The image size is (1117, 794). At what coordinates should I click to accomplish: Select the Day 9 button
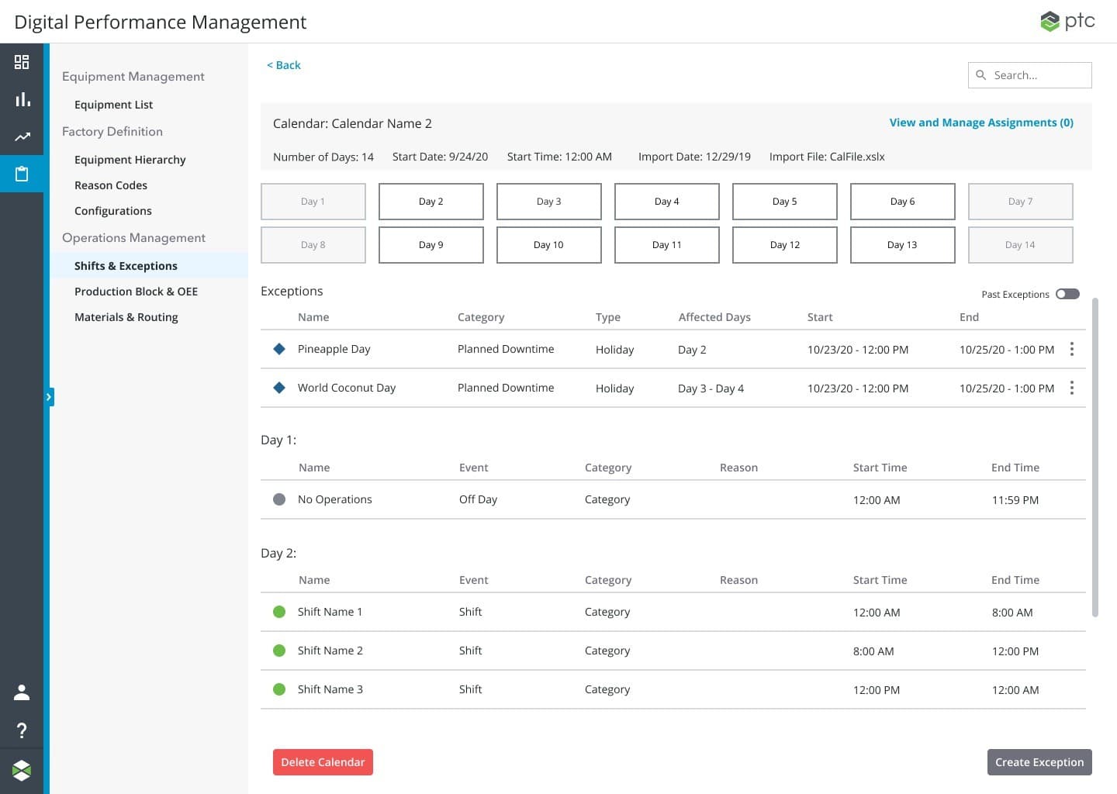(431, 245)
